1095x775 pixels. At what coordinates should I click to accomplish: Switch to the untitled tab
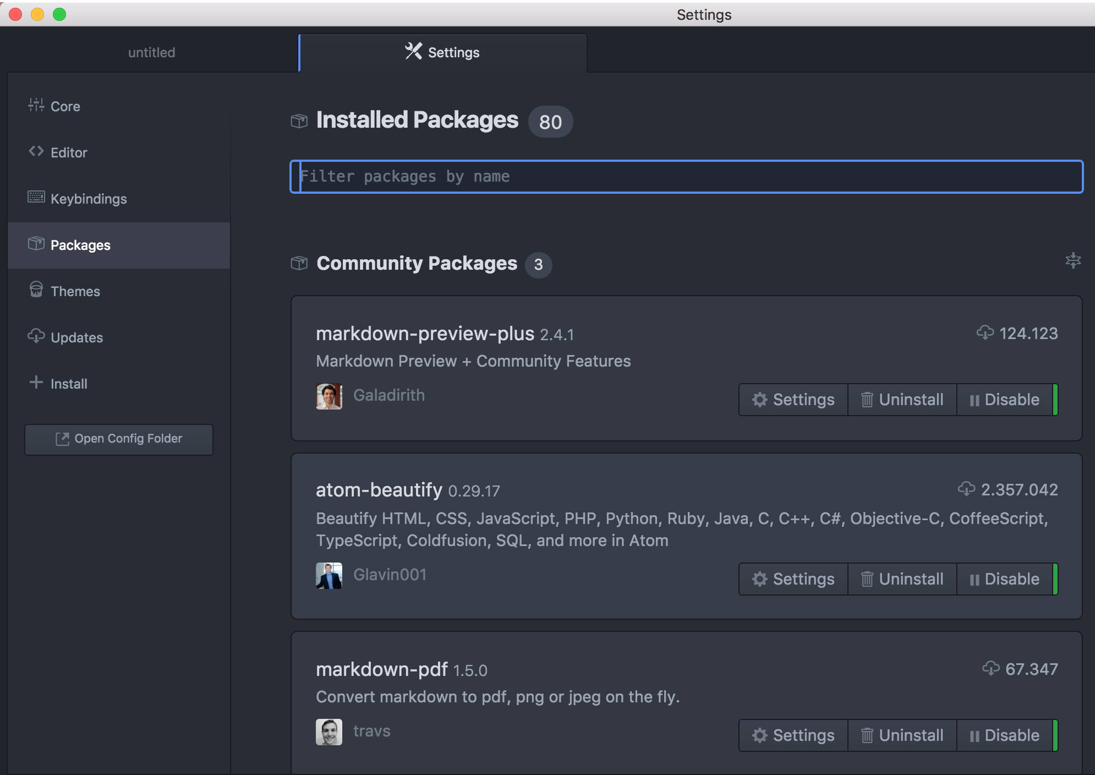pos(152,53)
